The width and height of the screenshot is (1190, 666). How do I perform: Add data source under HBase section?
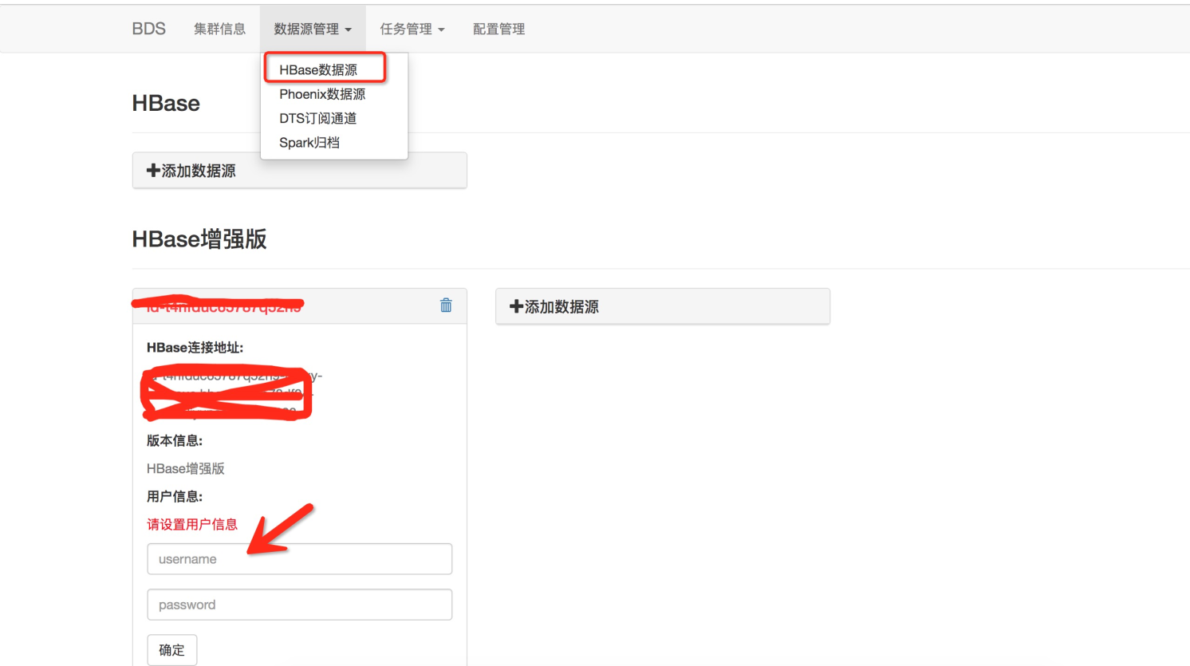click(299, 171)
